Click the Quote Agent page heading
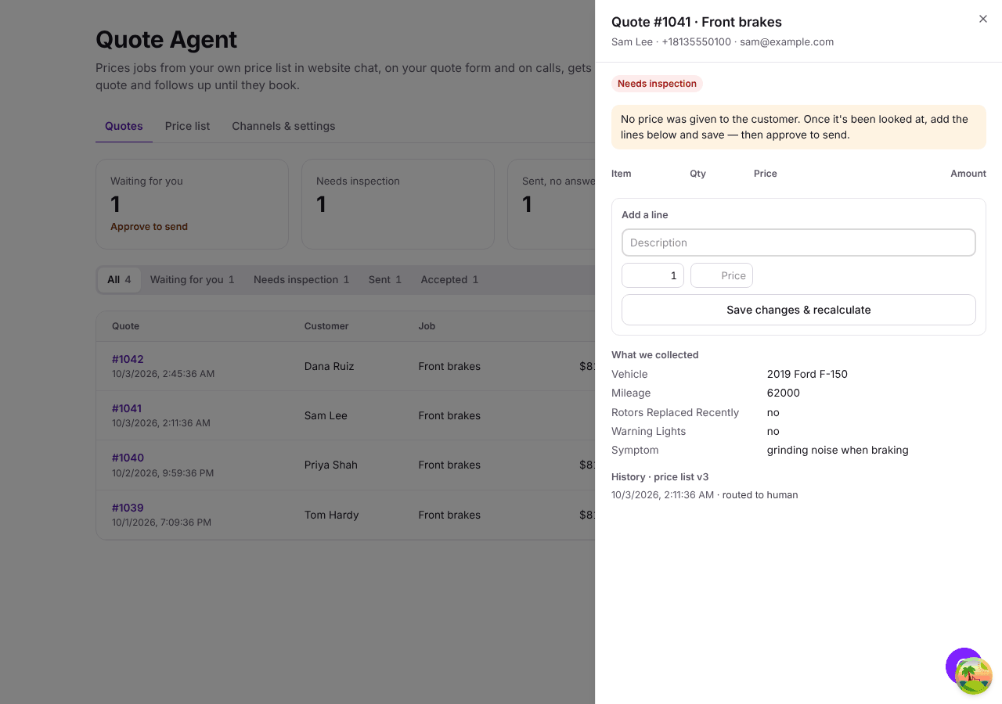The height and width of the screenshot is (704, 1002). [x=166, y=39]
